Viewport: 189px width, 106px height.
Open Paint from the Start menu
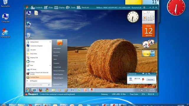39,65
